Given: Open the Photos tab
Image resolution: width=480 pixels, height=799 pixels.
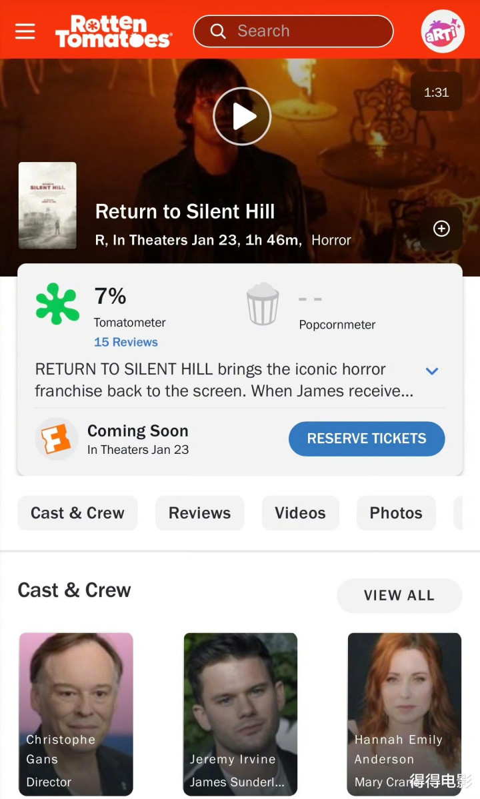Looking at the screenshot, I should click(x=396, y=513).
